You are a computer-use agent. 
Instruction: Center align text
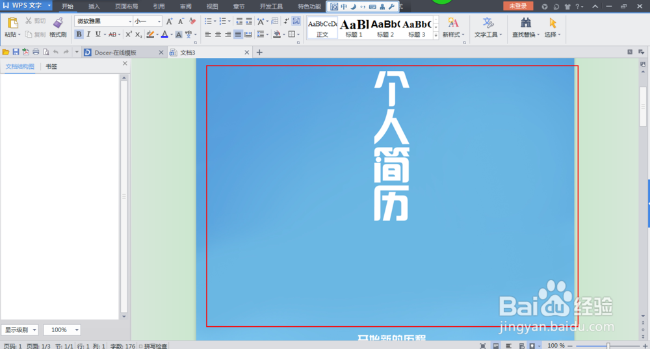click(x=218, y=34)
